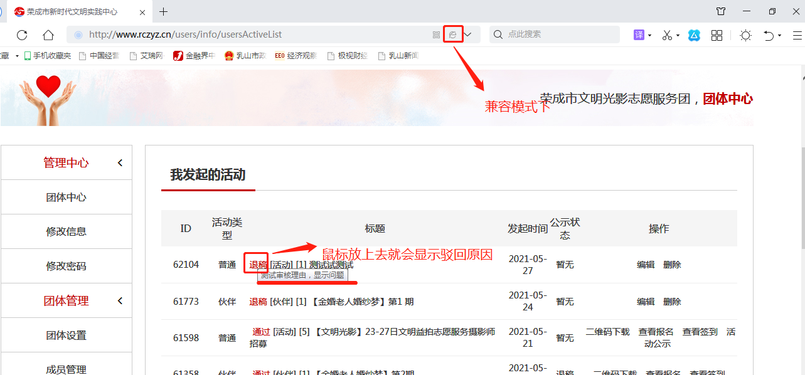Open 团体设置 in the sidebar menu
This screenshot has height=375, width=805.
[66, 335]
